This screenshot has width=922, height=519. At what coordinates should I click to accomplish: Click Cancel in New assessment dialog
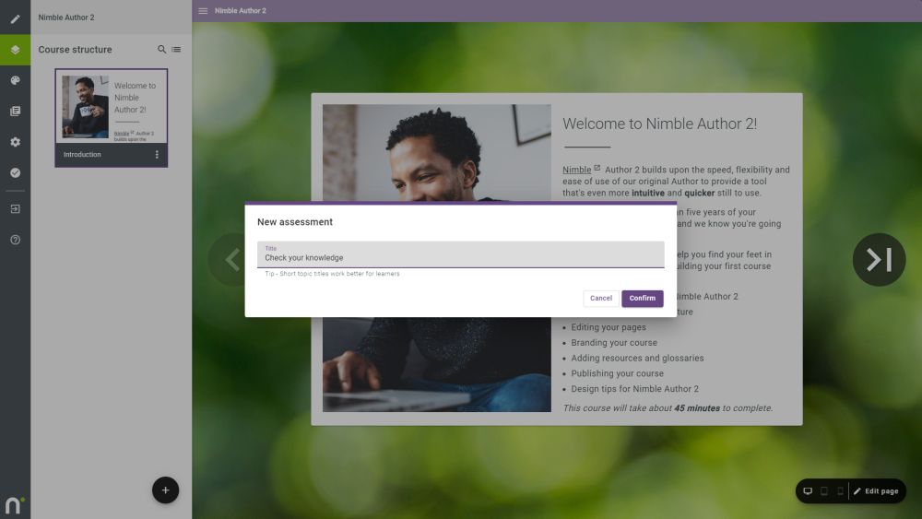click(x=601, y=299)
